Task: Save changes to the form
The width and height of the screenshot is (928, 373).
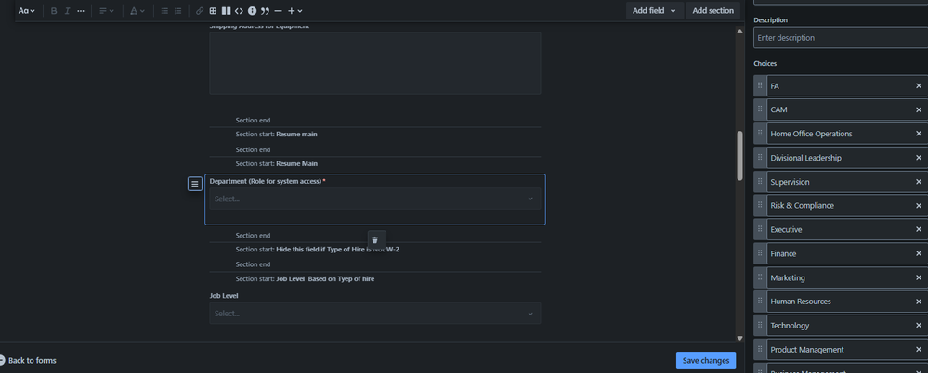Action: (x=705, y=360)
